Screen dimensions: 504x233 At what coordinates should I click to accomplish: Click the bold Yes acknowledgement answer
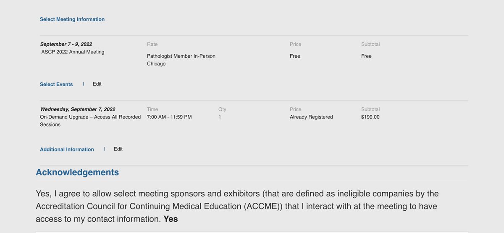171,219
